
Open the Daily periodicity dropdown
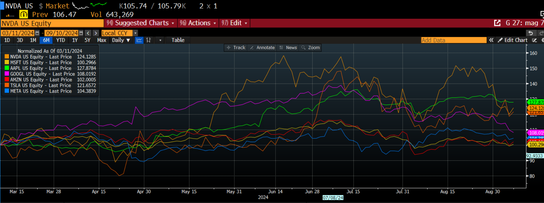(121, 40)
